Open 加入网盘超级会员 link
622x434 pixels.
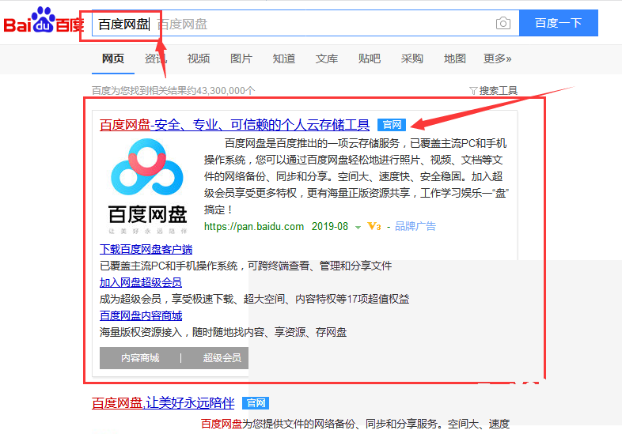[141, 282]
